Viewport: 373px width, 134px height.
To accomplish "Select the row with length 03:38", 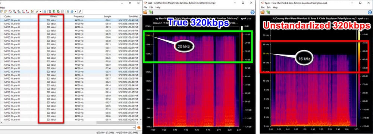I will [69, 30].
